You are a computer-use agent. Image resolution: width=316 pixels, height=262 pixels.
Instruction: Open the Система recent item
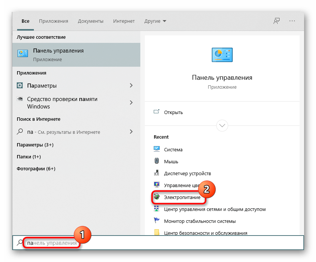tap(173, 149)
